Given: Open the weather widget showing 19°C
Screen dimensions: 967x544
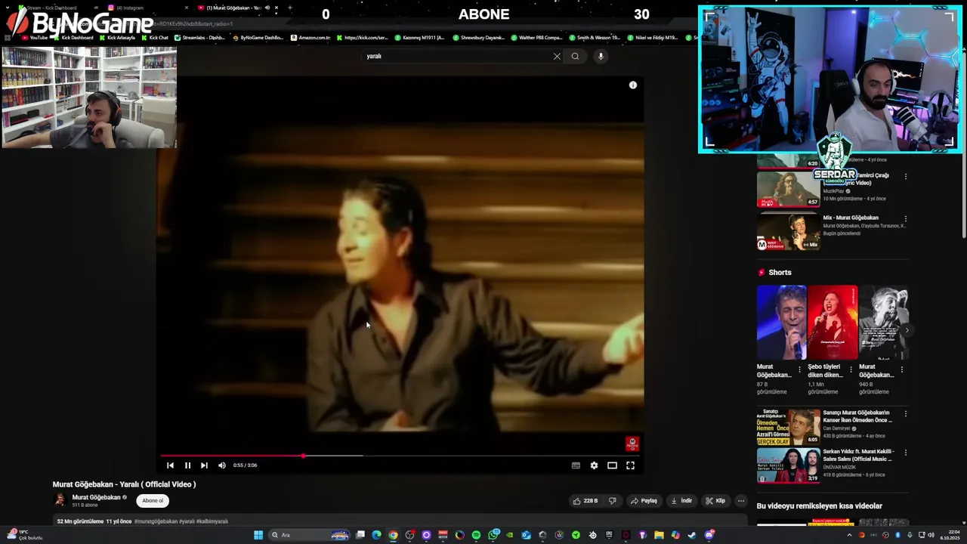Looking at the screenshot, I should 25,535.
